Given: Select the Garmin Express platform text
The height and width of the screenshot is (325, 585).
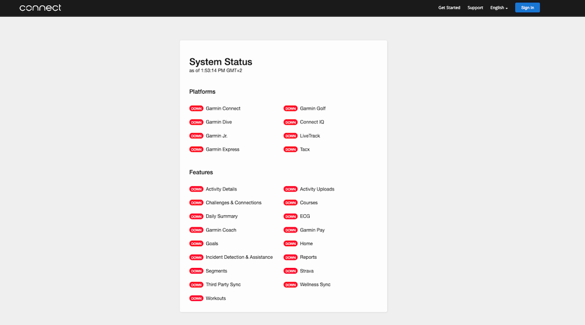Looking at the screenshot, I should point(222,149).
